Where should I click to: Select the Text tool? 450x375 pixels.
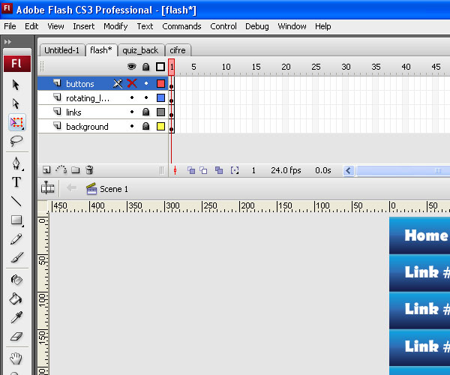click(x=16, y=182)
